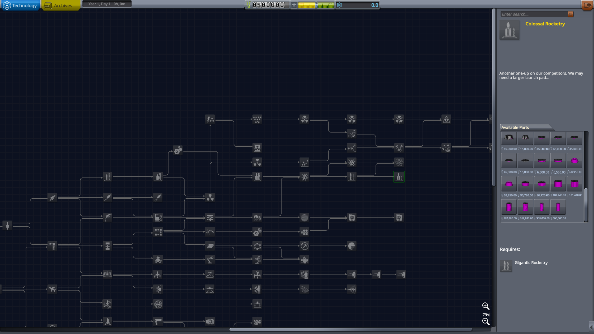Screen dimensions: 594x334
Task: Click the reputation gauge at the top
Action: (x=316, y=5)
